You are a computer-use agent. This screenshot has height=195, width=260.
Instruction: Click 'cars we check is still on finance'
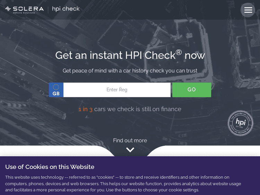[138, 109]
